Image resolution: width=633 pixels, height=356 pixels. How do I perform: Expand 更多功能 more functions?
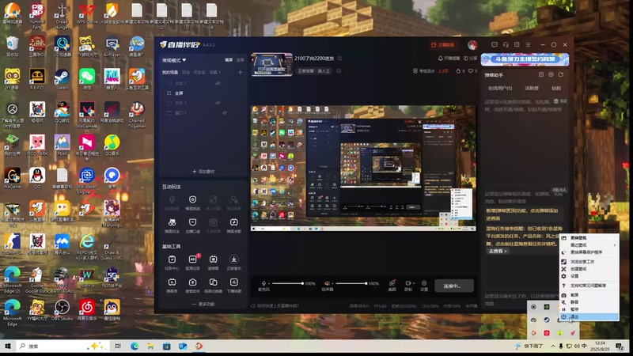click(x=203, y=304)
